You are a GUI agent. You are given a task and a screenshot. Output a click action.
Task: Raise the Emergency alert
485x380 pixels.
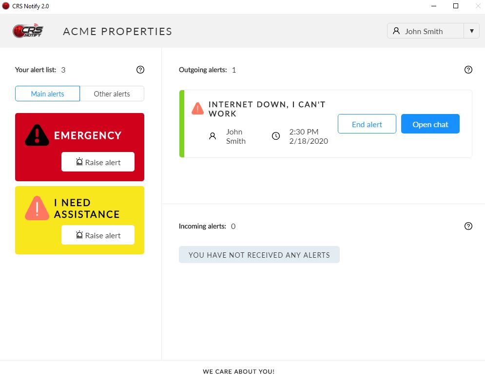point(98,162)
